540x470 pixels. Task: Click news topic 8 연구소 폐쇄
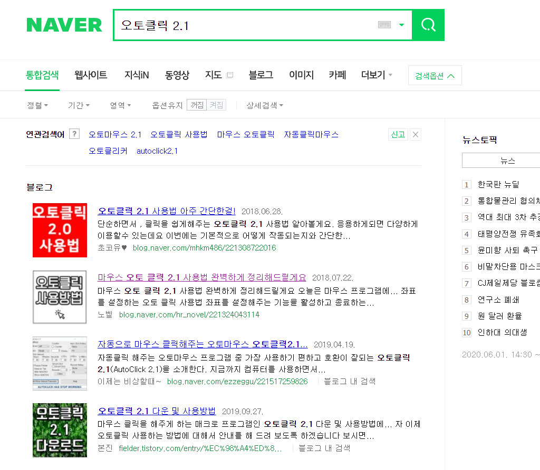pos(498,300)
